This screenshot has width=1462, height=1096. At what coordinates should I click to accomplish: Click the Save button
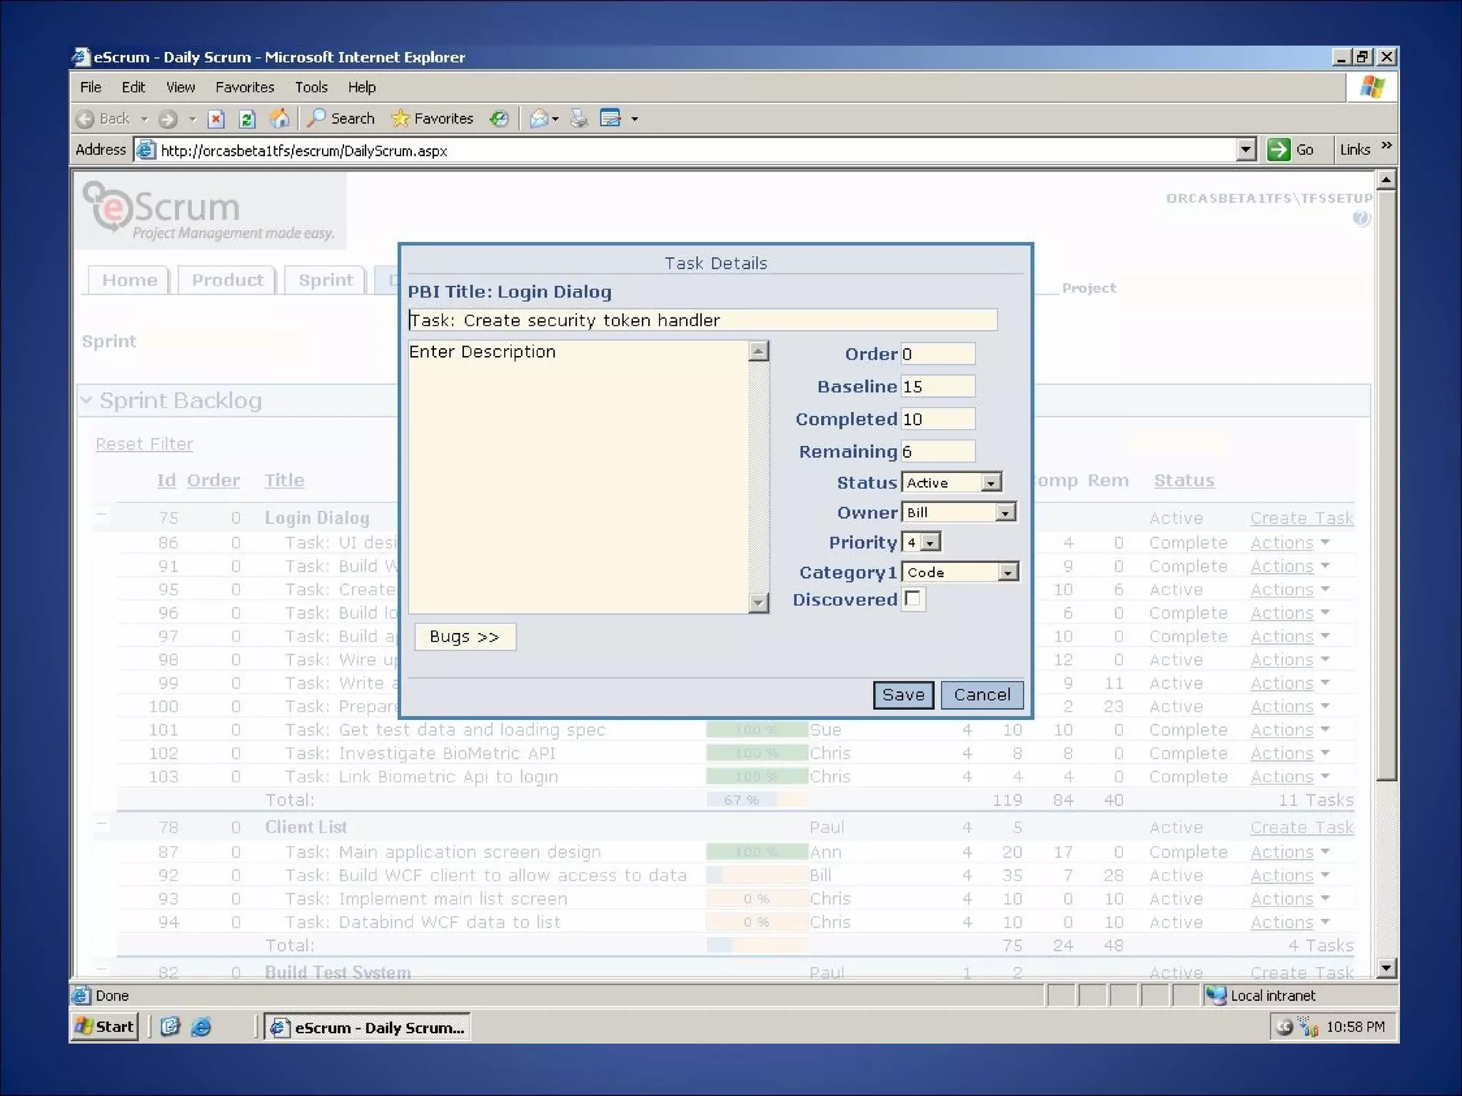(903, 694)
